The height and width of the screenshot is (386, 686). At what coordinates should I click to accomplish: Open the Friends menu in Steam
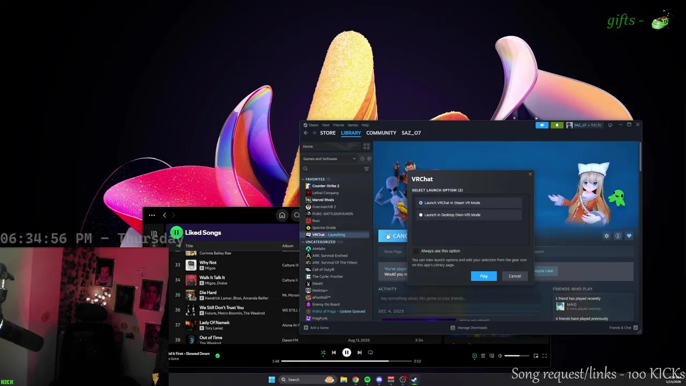(339, 125)
